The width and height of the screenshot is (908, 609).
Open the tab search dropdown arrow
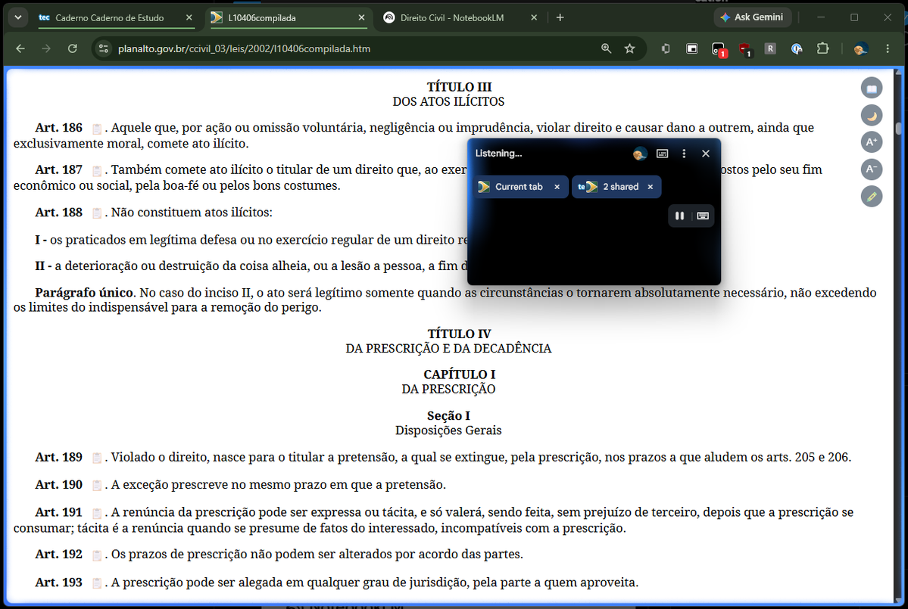[18, 17]
